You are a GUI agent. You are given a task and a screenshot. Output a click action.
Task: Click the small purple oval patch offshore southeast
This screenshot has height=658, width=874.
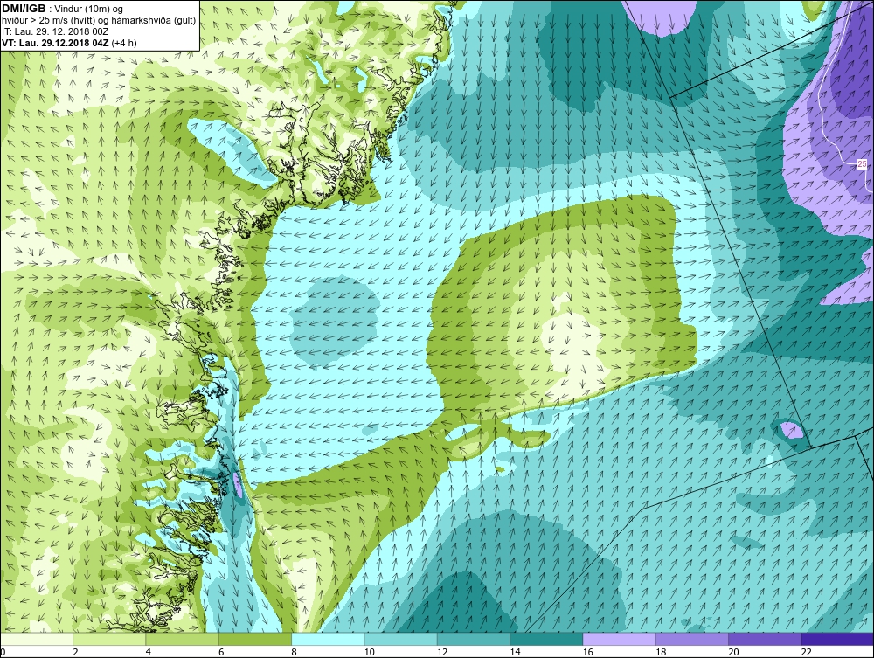[x=791, y=430]
